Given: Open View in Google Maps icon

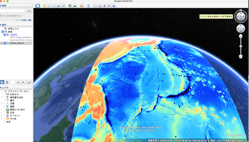Looking at the screenshot, I should click(x=109, y=6).
